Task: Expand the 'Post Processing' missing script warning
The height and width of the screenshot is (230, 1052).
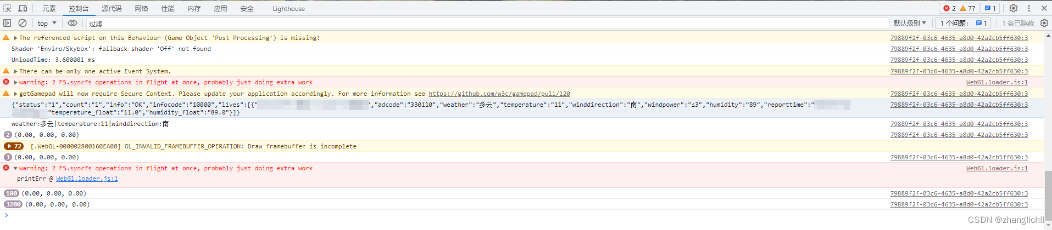Action: coord(15,38)
